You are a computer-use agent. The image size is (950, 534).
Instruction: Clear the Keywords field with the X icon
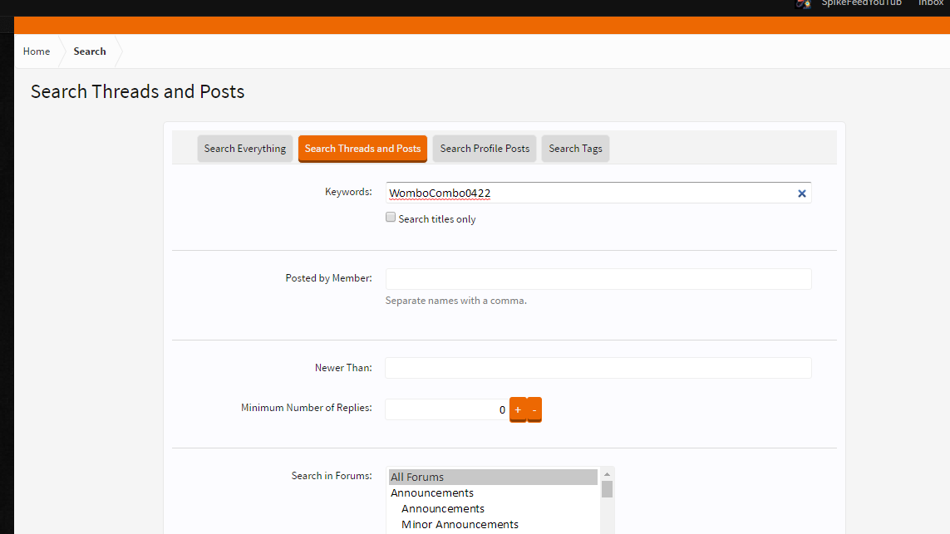pos(801,194)
